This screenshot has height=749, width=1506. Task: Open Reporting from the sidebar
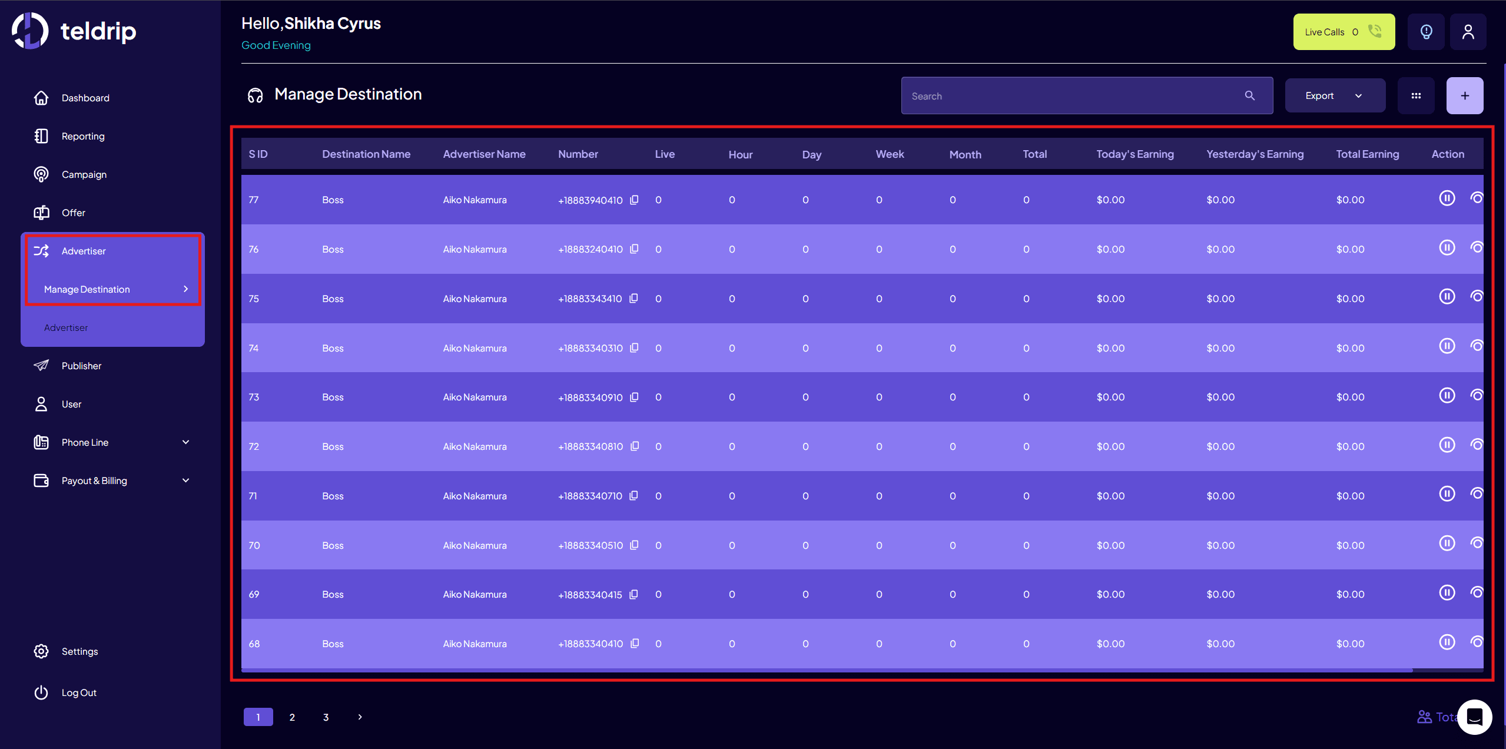[83, 136]
